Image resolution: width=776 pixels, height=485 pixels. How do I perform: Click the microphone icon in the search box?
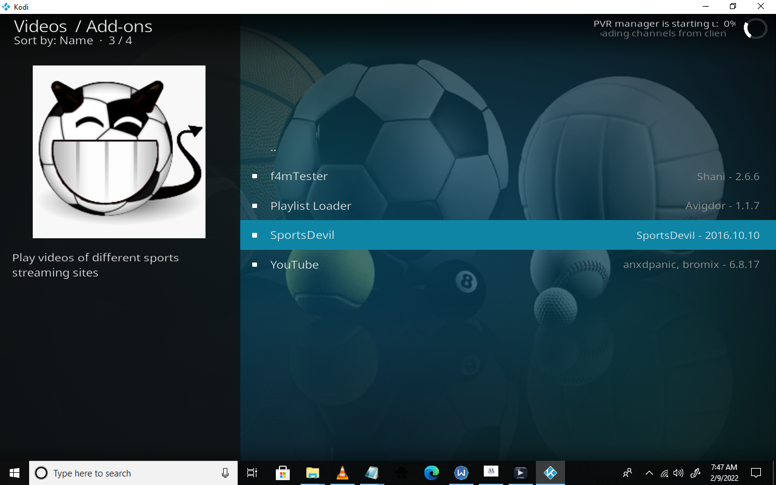pyautogui.click(x=225, y=473)
